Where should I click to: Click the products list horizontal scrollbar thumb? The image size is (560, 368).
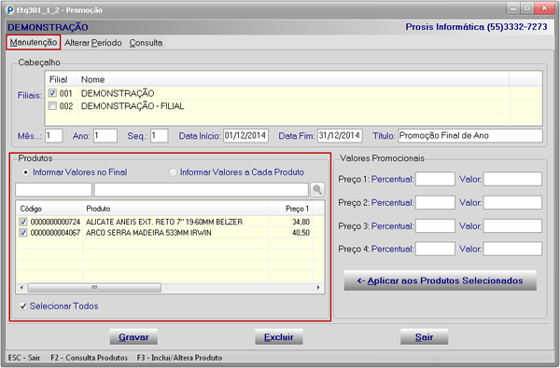94,287
